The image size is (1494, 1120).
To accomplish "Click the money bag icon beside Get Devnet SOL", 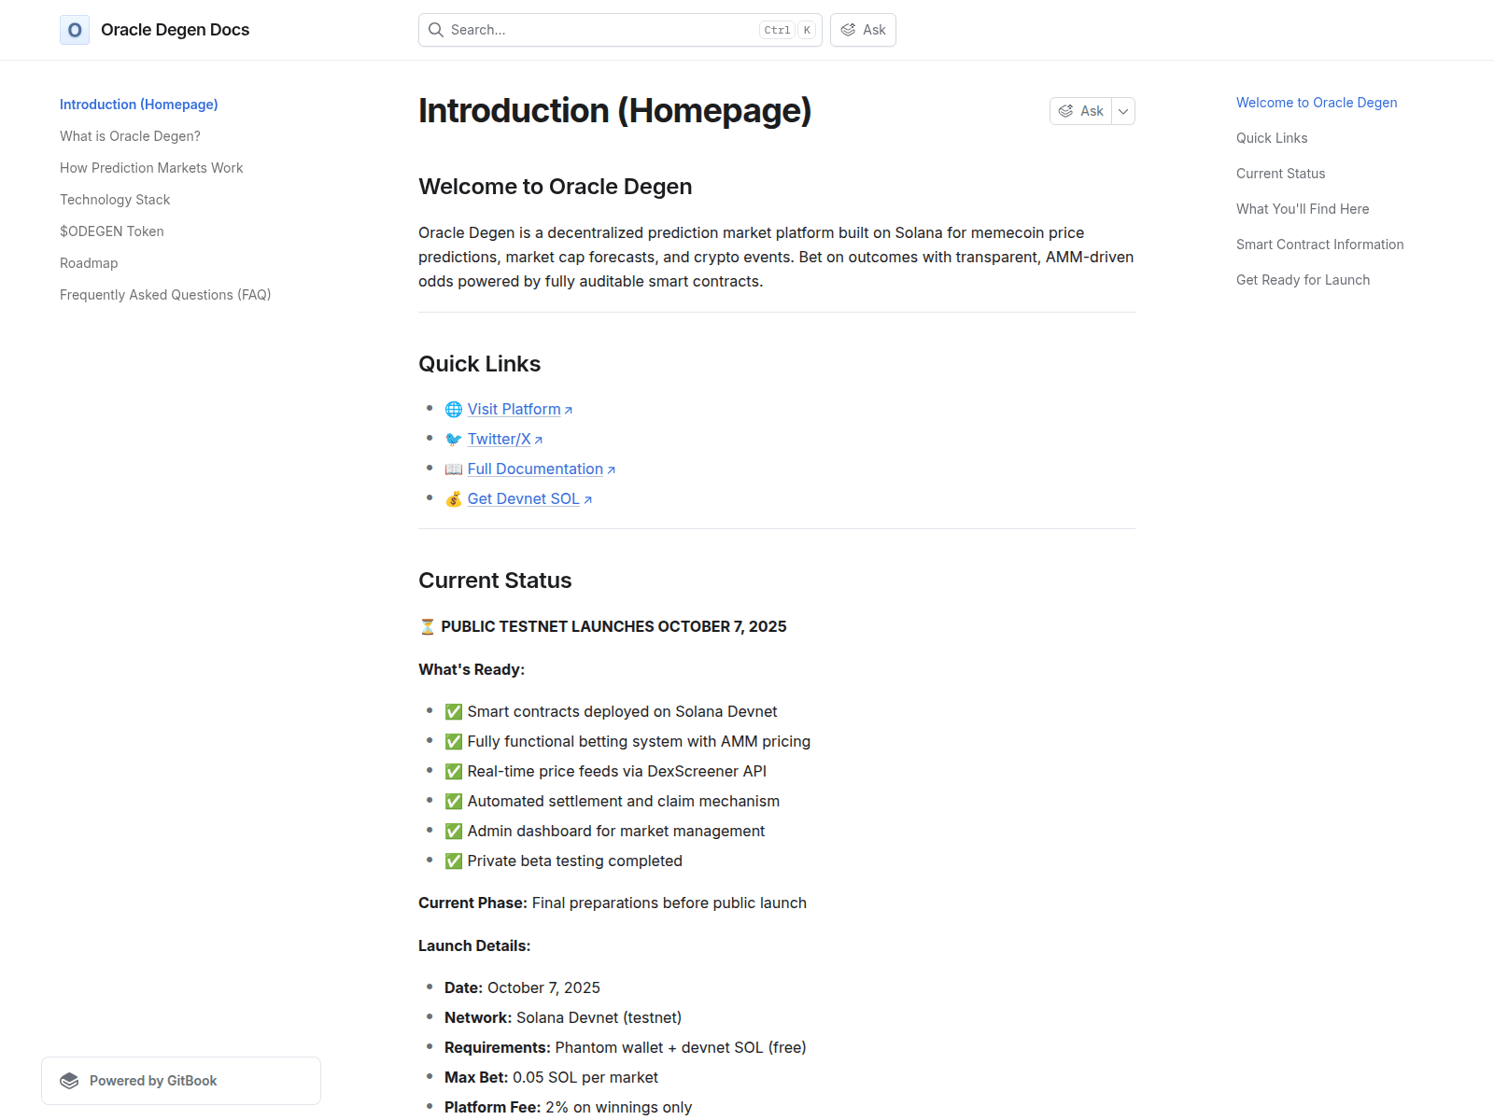I will [454, 498].
